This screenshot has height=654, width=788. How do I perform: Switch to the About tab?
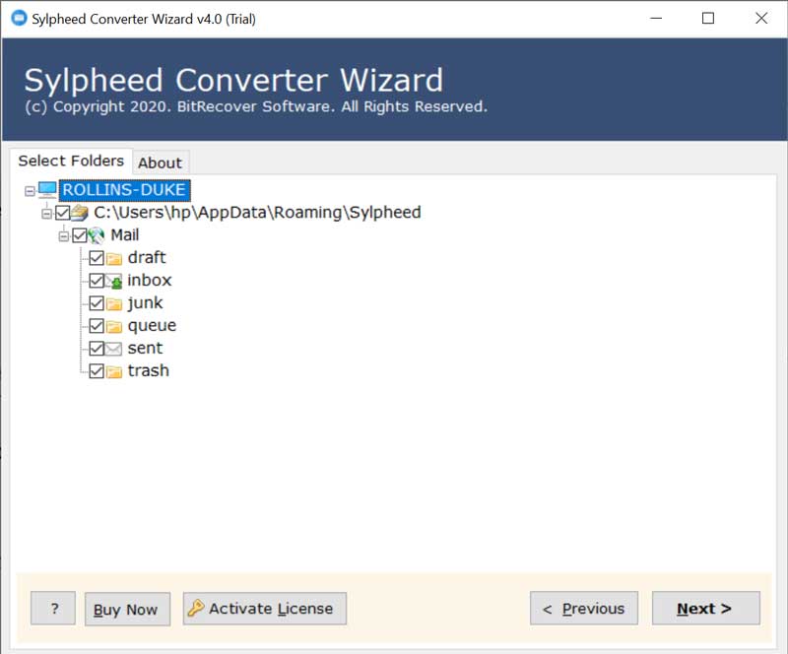(161, 163)
